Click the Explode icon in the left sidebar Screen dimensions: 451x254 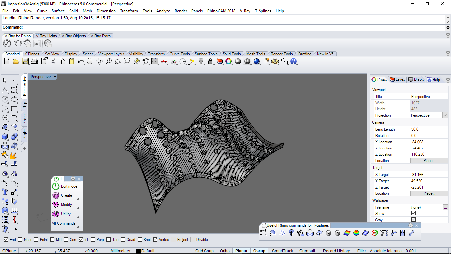pos(14,155)
